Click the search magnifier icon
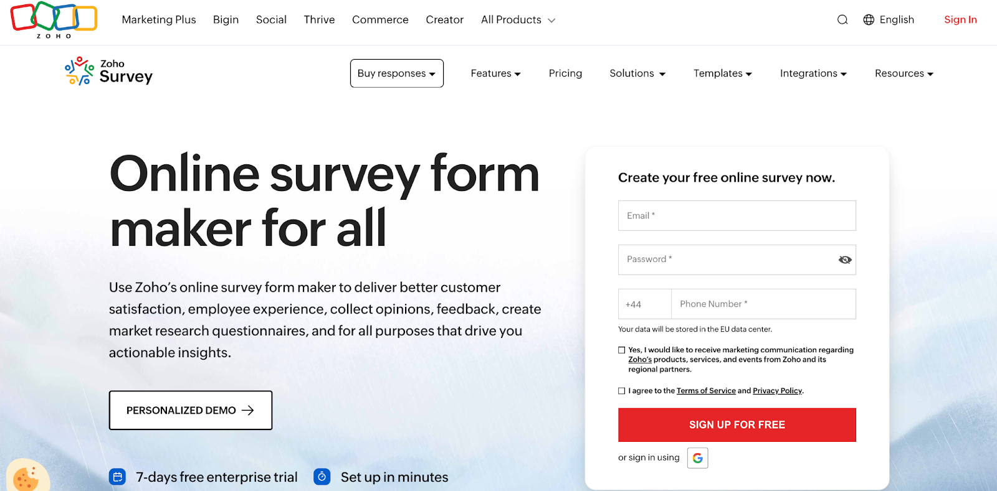997x491 pixels. point(842,19)
